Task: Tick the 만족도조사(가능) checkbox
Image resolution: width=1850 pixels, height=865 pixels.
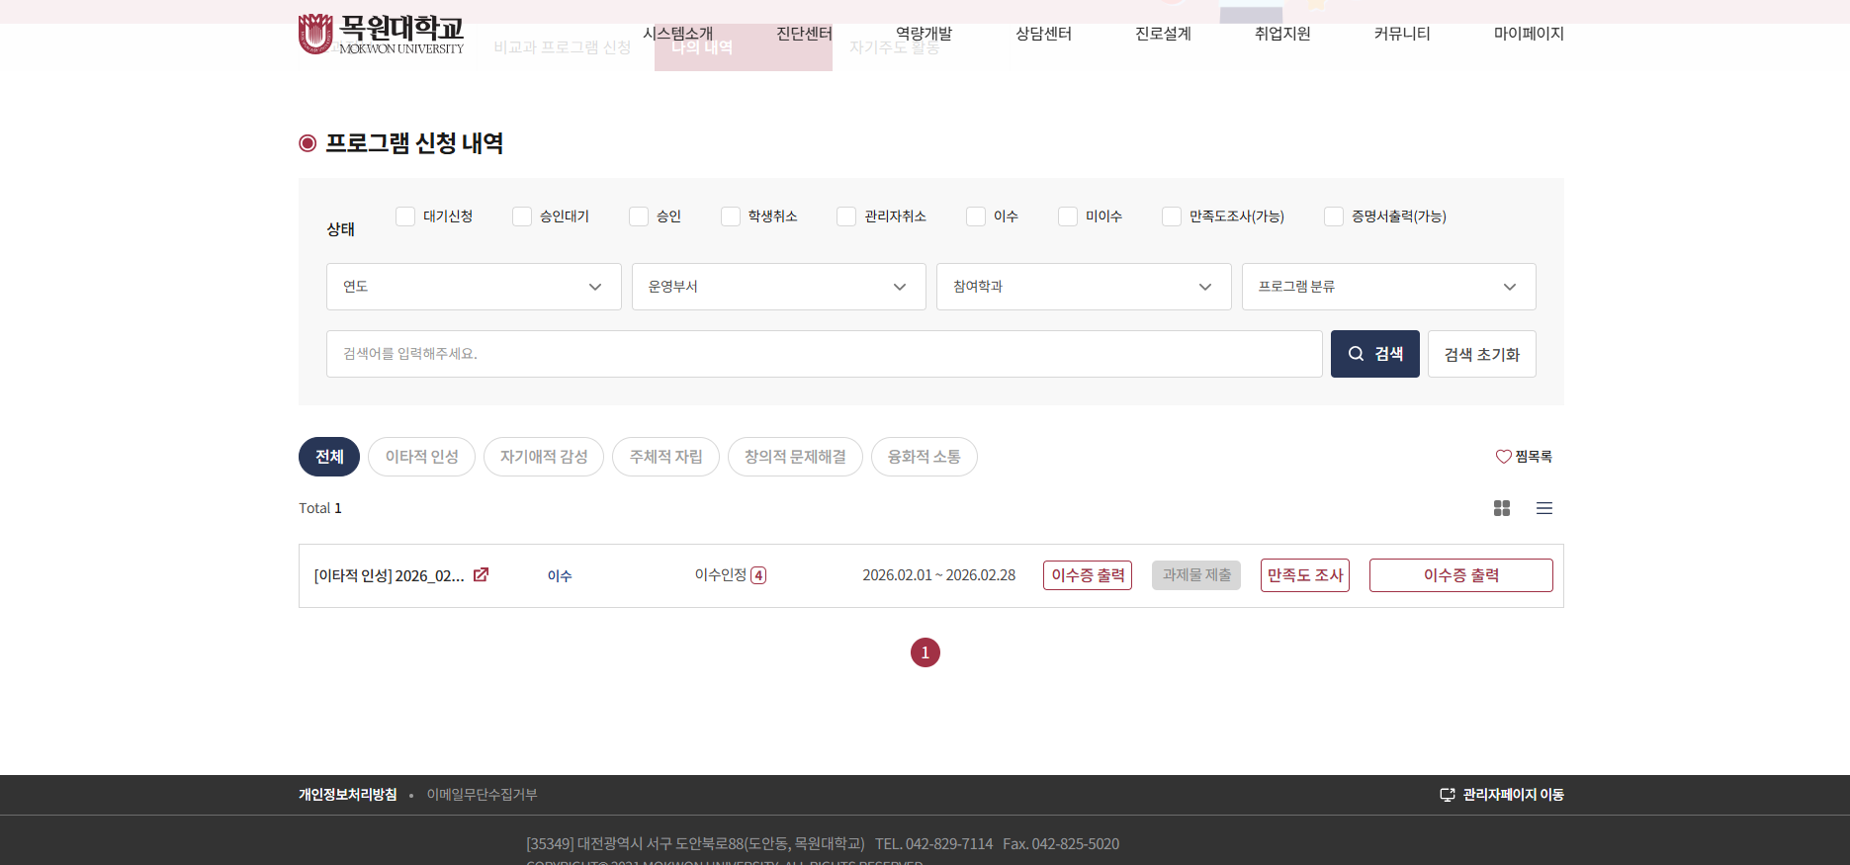Action: click(1172, 216)
